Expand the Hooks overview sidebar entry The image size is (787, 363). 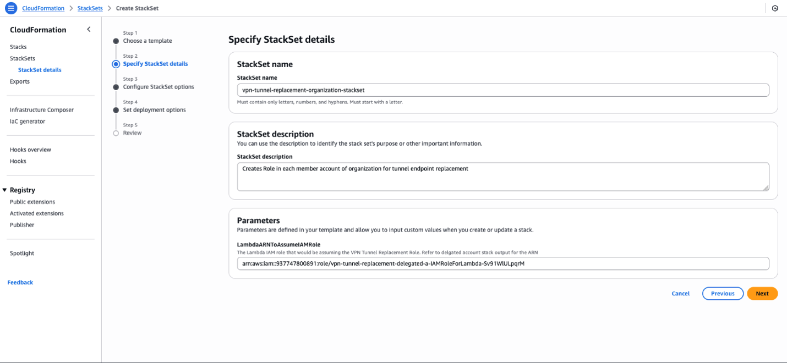[x=30, y=149]
